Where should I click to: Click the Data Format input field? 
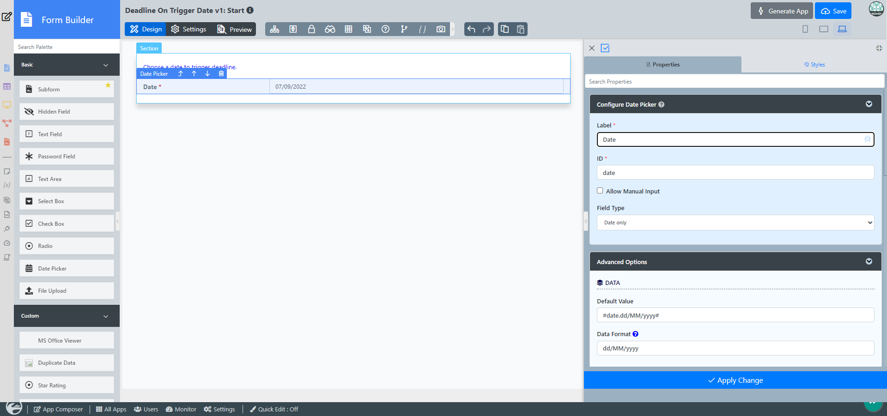coord(735,348)
